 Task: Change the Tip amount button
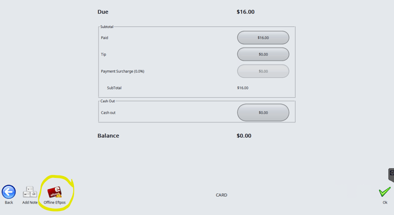[263, 54]
